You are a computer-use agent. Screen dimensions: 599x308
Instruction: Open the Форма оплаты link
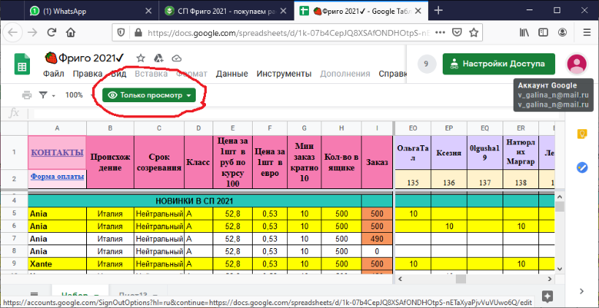point(56,176)
